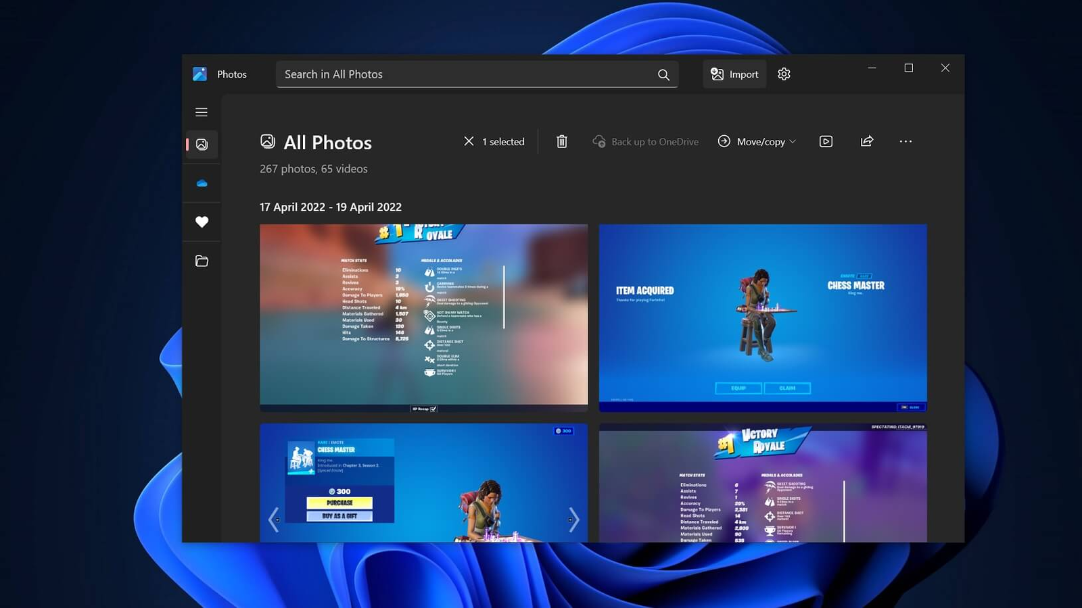Open Favorites heart in sidebar
Image resolution: width=1082 pixels, height=608 pixels.
(202, 222)
